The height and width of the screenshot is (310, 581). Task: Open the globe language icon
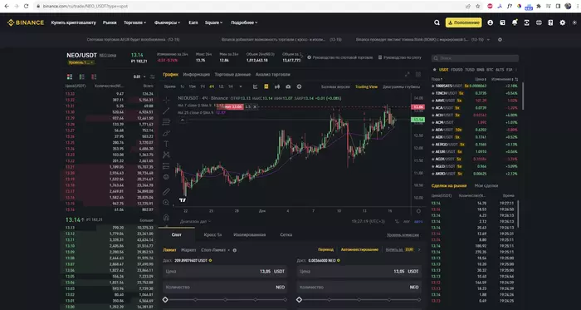click(539, 22)
